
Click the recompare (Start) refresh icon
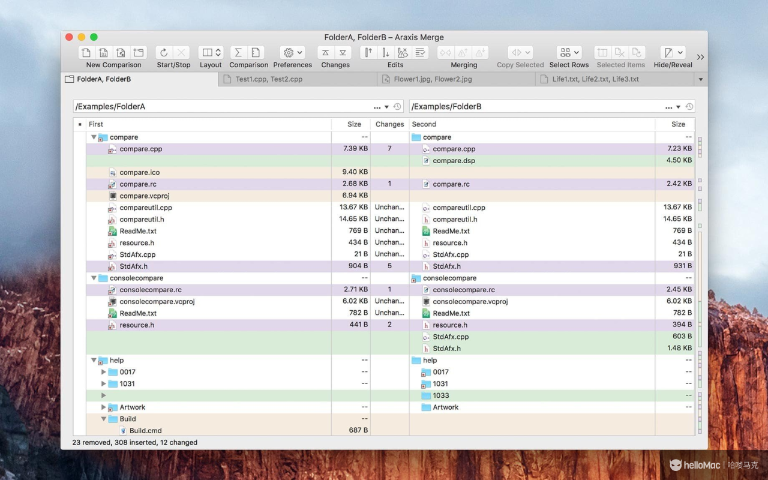[164, 53]
